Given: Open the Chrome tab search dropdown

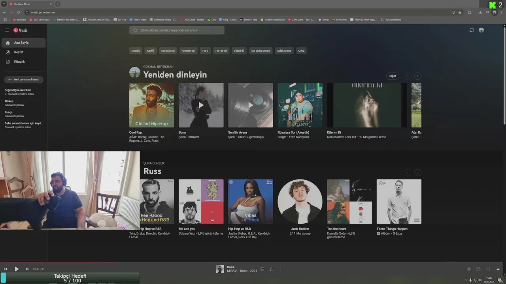Looking at the screenshot, I should 4,4.
